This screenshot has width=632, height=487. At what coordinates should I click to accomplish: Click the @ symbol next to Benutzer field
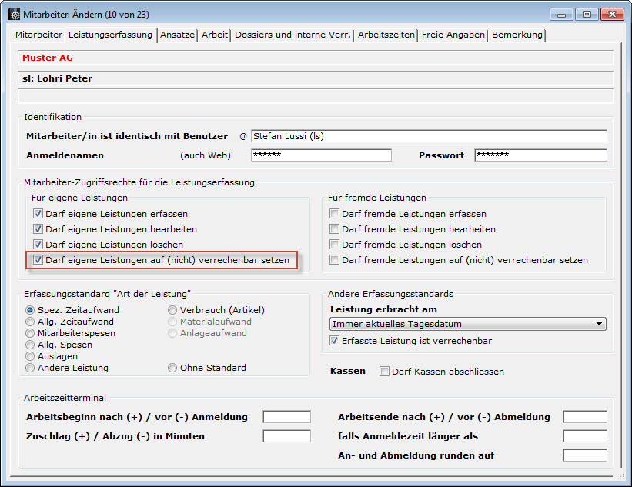coord(243,136)
